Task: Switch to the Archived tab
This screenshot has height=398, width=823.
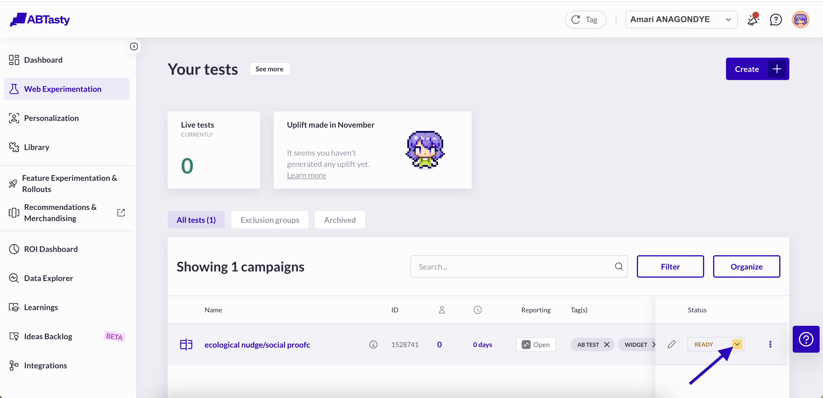Action: [x=340, y=220]
